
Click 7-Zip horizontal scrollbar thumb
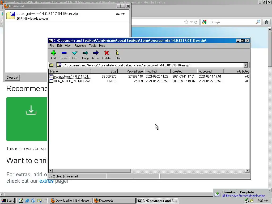click(92, 171)
